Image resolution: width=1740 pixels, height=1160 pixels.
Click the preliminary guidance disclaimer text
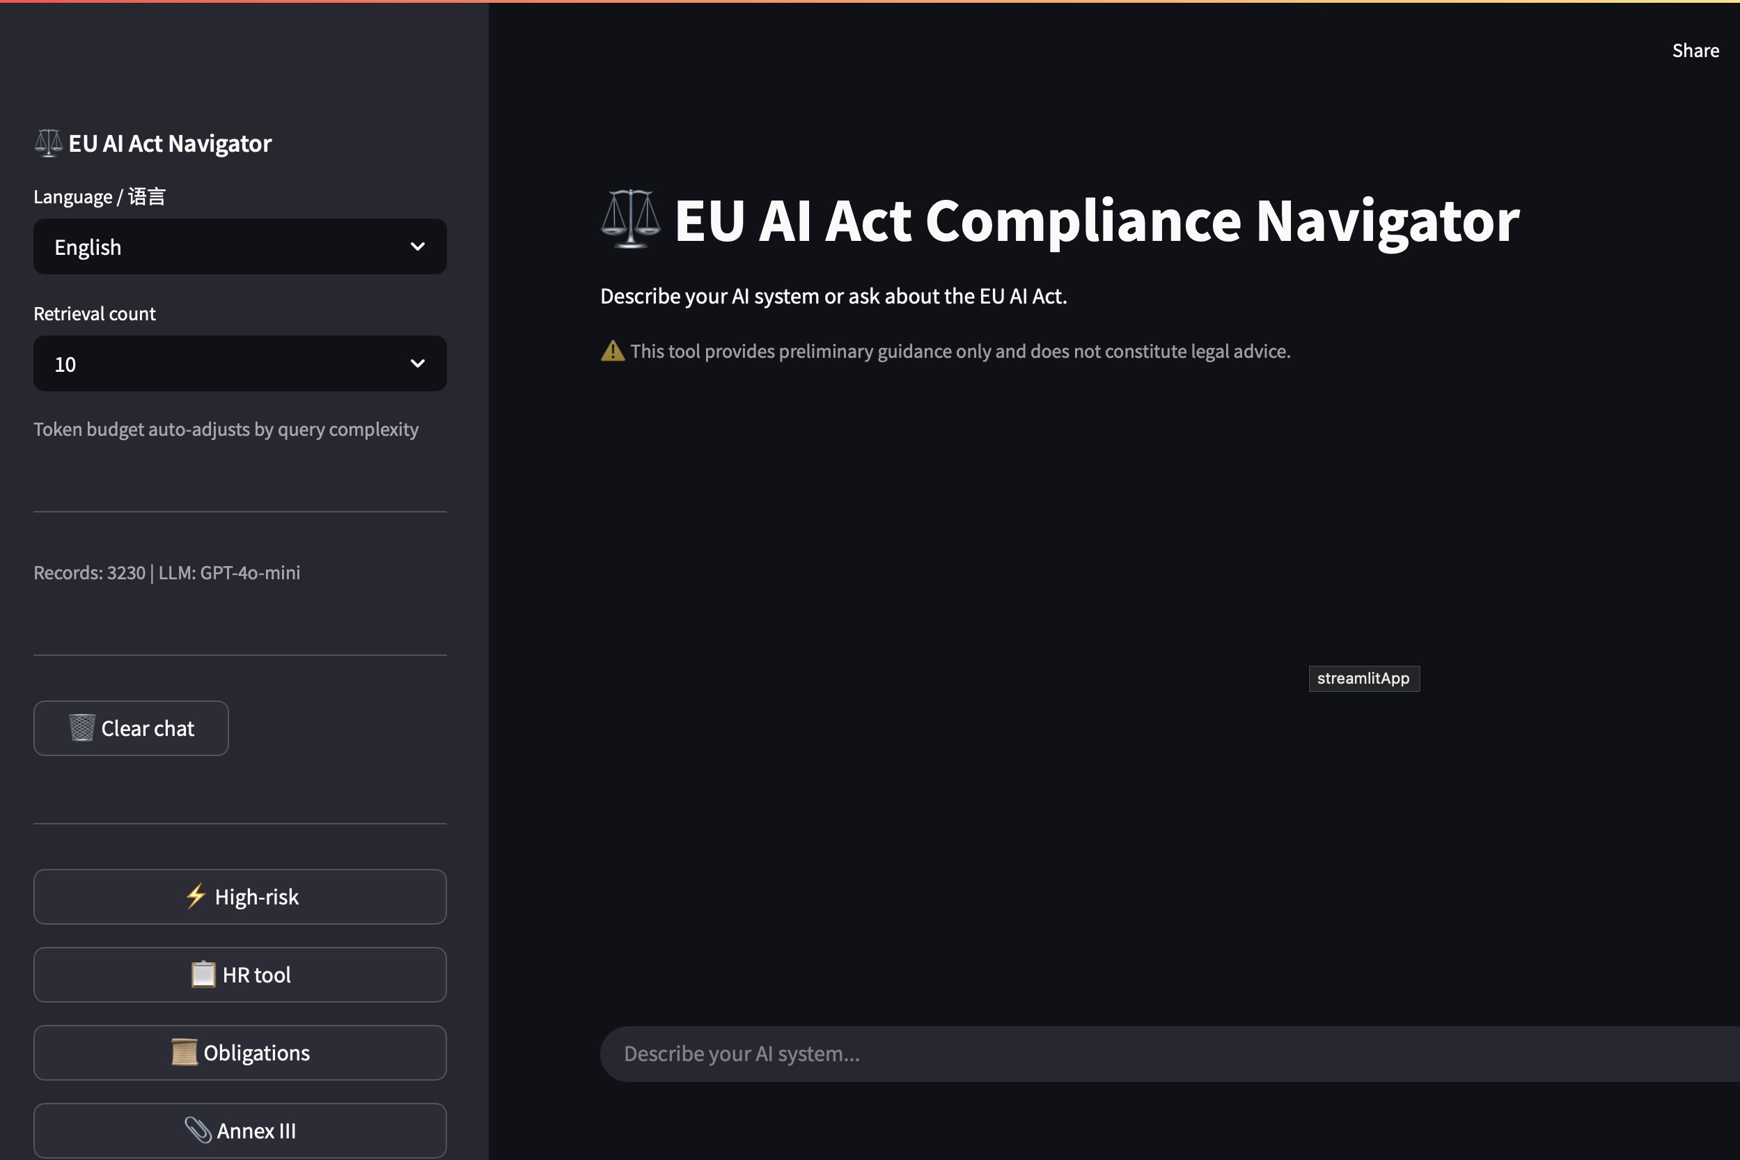click(960, 351)
